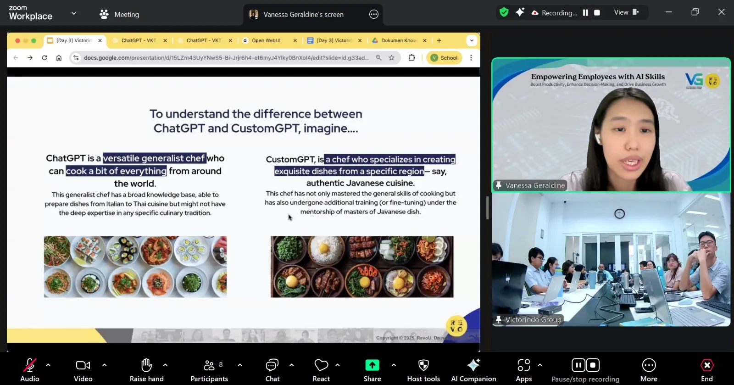Switch to Open WebUI browser tab

coord(266,40)
